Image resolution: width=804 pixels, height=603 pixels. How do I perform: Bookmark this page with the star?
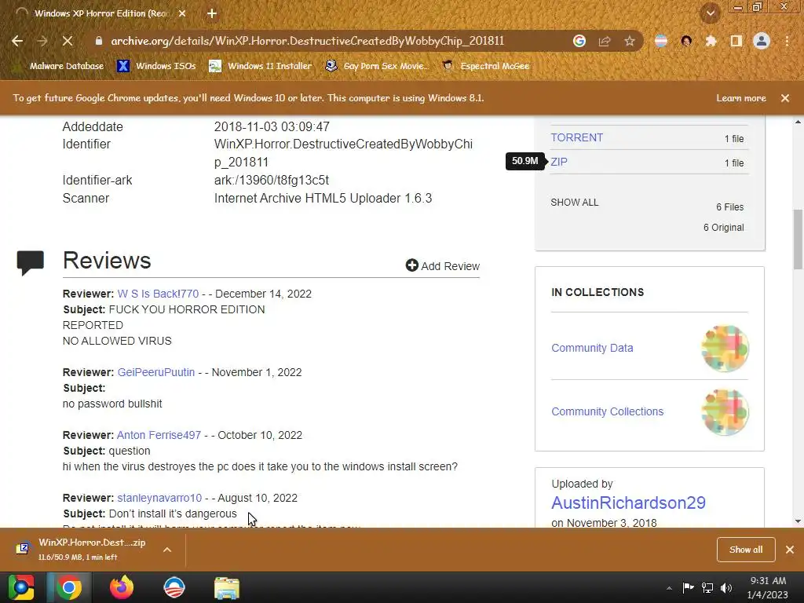[x=630, y=41]
